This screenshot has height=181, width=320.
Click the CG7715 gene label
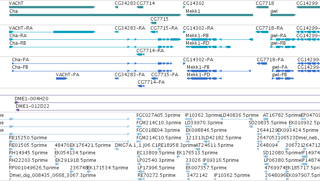[159, 19]
